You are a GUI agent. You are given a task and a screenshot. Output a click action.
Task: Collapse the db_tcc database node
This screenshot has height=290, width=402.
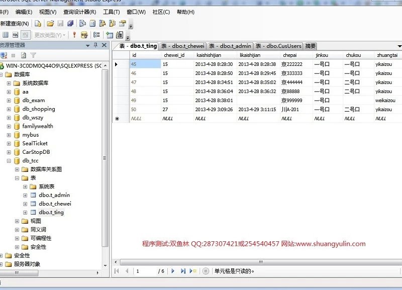[9, 161]
